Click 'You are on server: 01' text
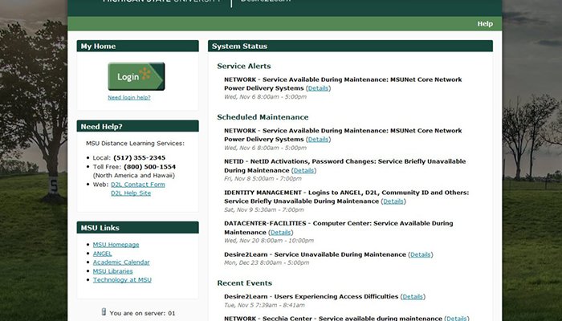Viewport: 562px width, 321px height. tap(143, 313)
